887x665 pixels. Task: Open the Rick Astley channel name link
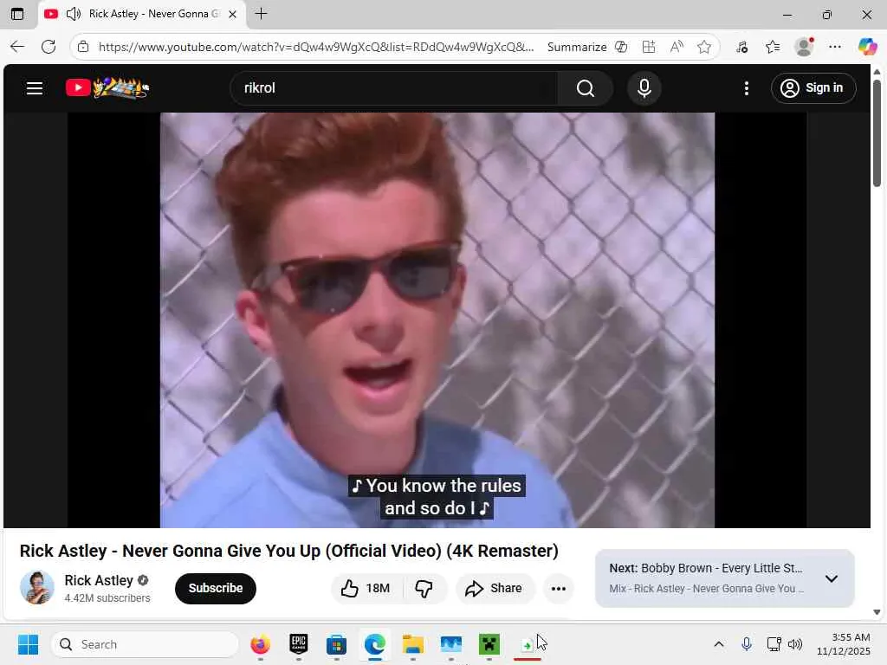[99, 580]
